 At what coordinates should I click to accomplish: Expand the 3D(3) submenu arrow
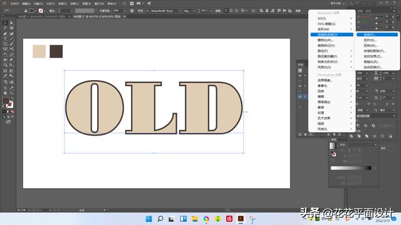coord(351,18)
